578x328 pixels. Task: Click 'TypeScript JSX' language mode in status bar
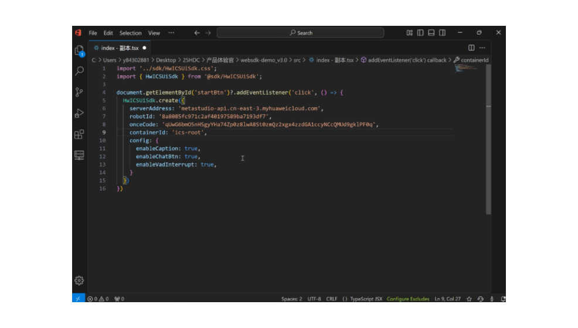(x=366, y=299)
